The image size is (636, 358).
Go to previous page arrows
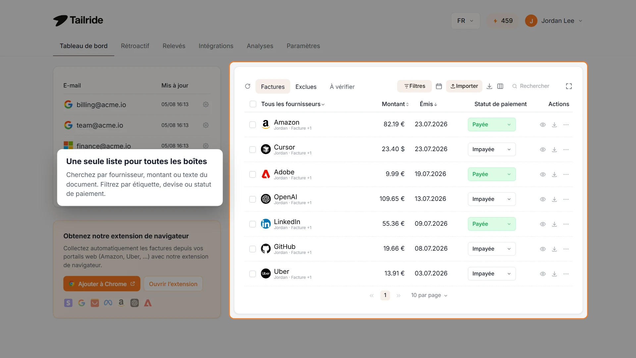[x=372, y=295]
